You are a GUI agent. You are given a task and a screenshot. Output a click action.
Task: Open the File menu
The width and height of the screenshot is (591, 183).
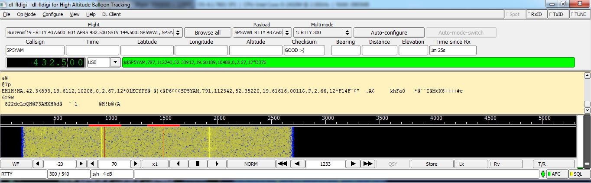tap(6, 14)
